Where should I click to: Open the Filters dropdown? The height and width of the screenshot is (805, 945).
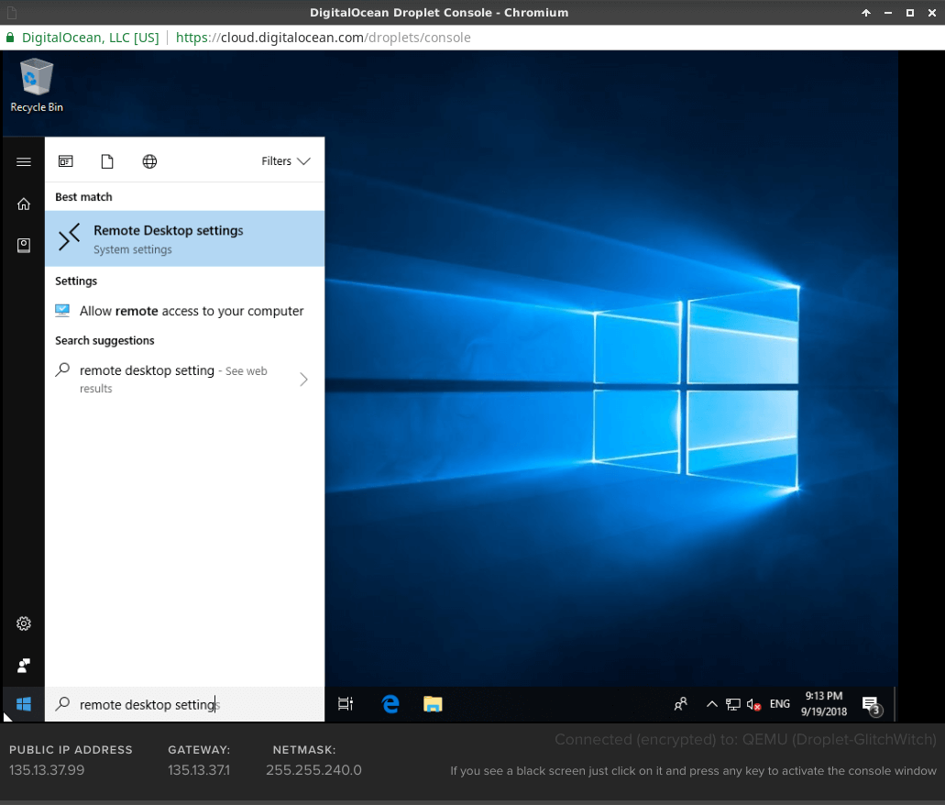[x=285, y=161]
